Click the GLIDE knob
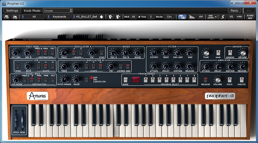 coord(76,80)
